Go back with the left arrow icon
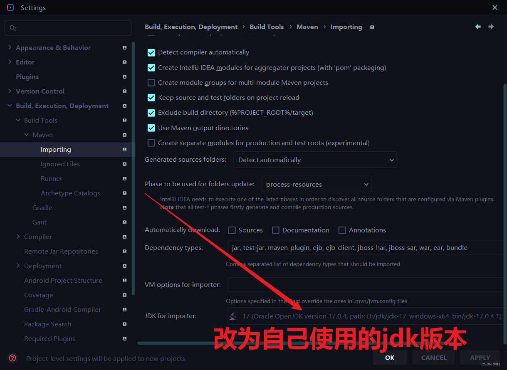This screenshot has width=507, height=370. [478, 27]
